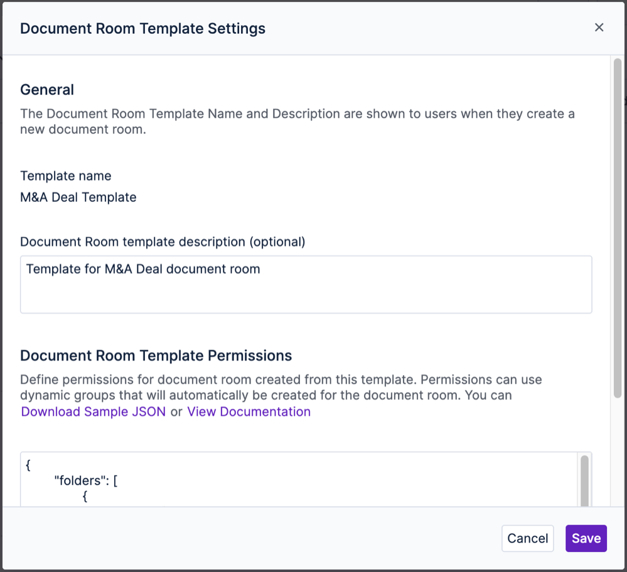Screen dimensions: 627x572
Task: Click the 'General' section heading
Action: (x=46, y=90)
